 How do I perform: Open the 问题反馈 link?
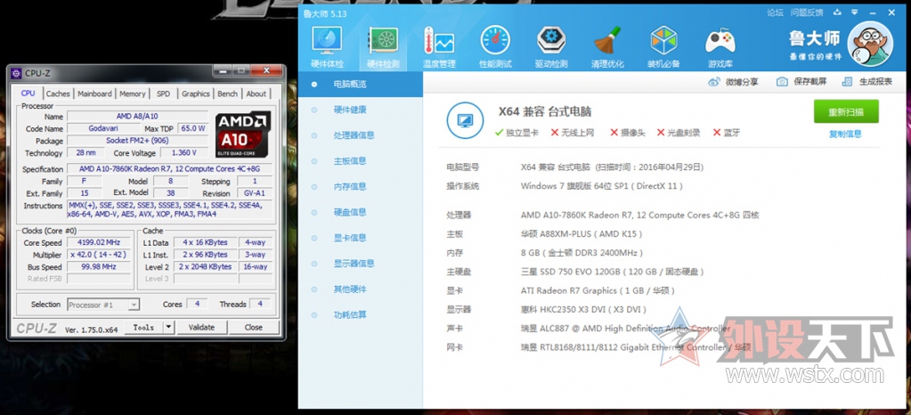coord(807,12)
